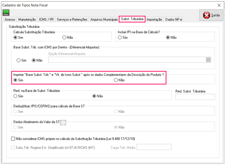226x165 pixels.
Task: Expand the Opção Diferencial Alíquota dropdown
Action: [x=208, y=60]
